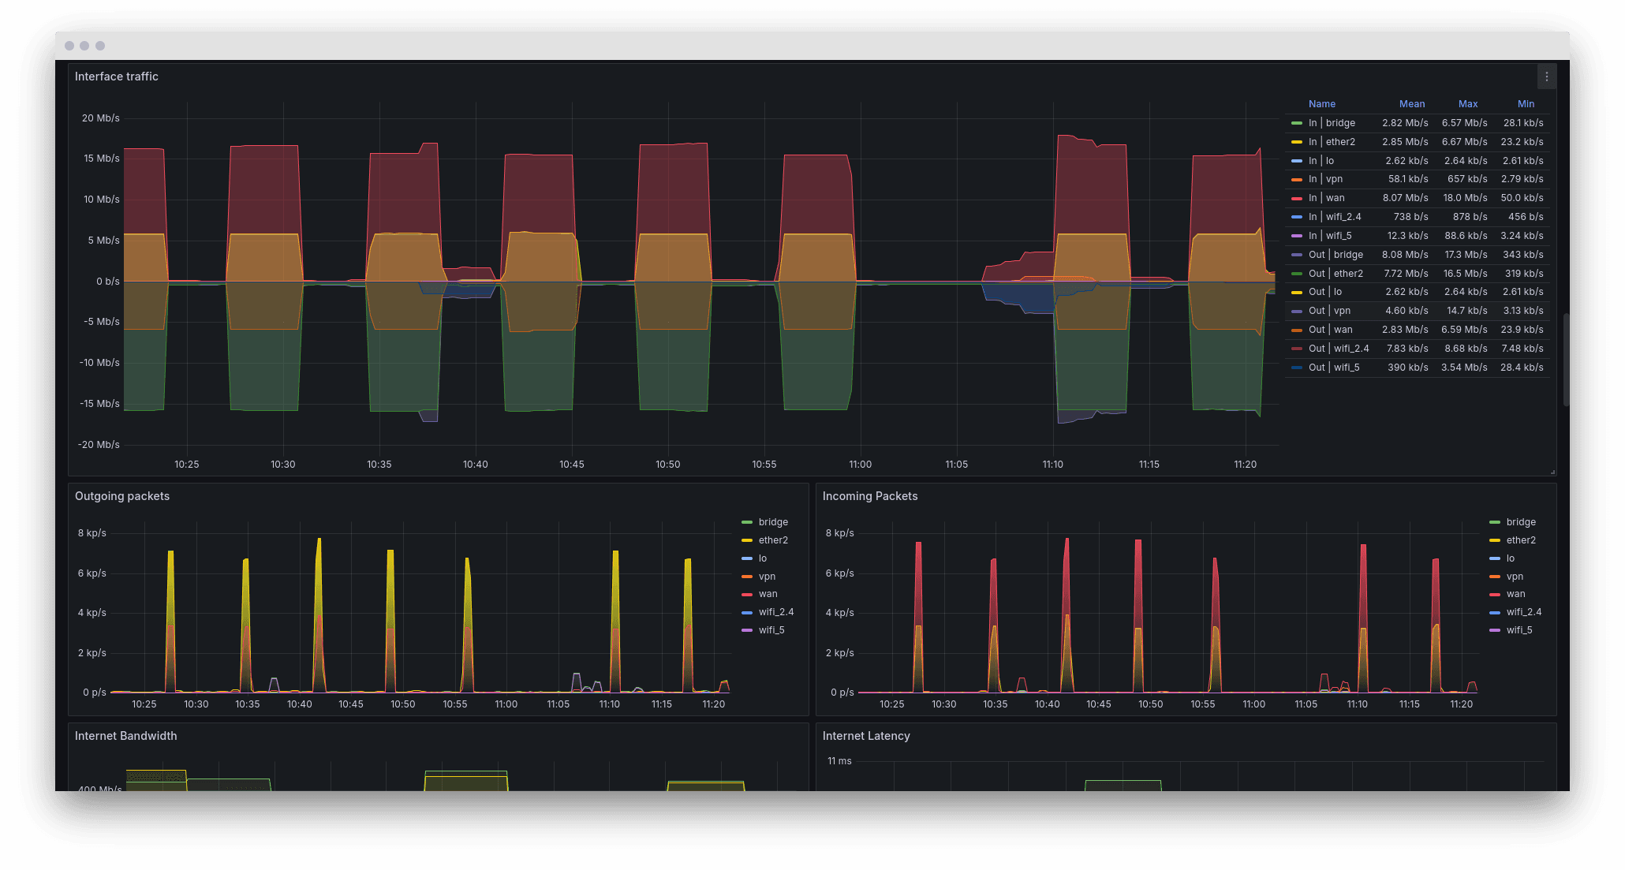Click the In | wifi_2.4 min 456 b/s
Screen dimensions: 1625x870
click(1526, 217)
